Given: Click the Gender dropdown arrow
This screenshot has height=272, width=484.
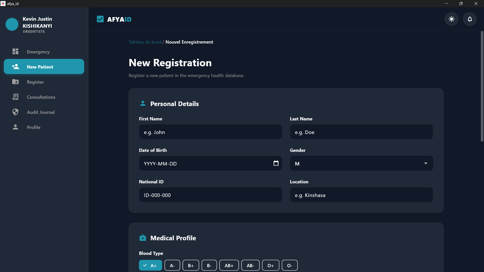Looking at the screenshot, I should (426, 163).
